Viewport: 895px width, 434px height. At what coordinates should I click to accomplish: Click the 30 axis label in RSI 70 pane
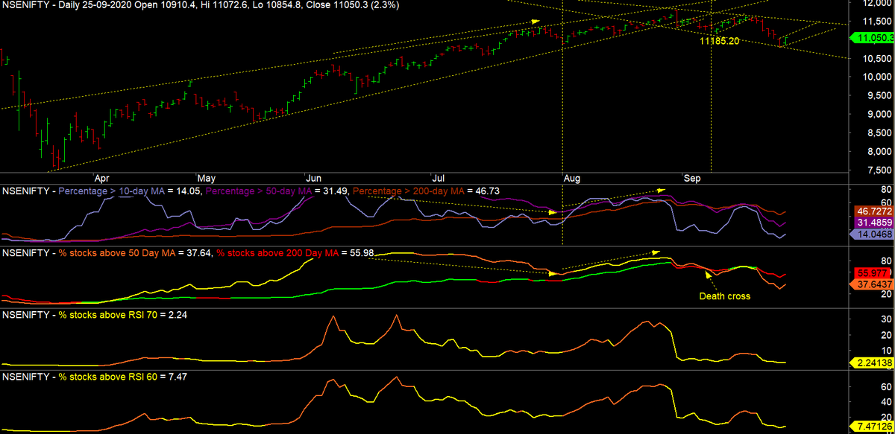(887, 318)
